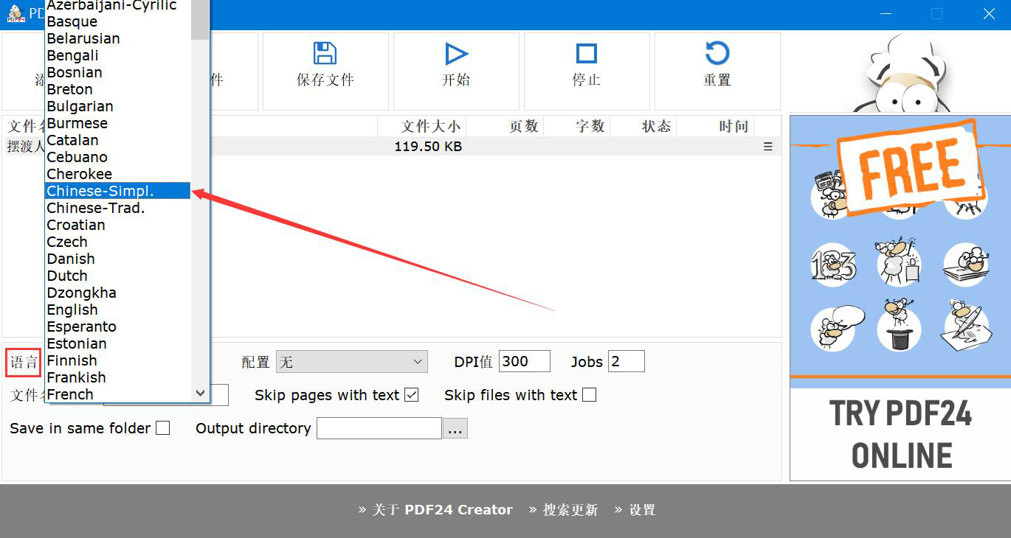Click the Jobs number field
1011x538 pixels.
click(x=627, y=361)
